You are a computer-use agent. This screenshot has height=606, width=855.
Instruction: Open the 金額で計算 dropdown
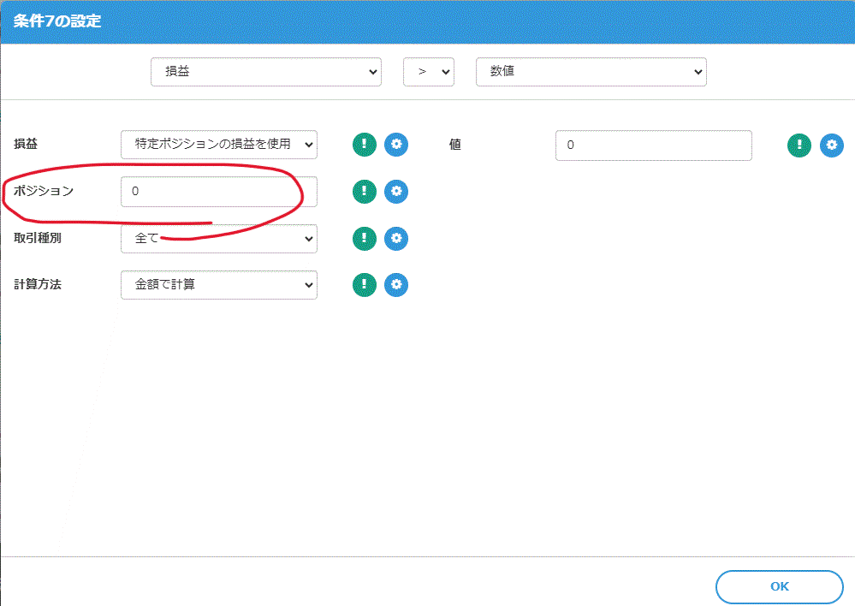[218, 285]
